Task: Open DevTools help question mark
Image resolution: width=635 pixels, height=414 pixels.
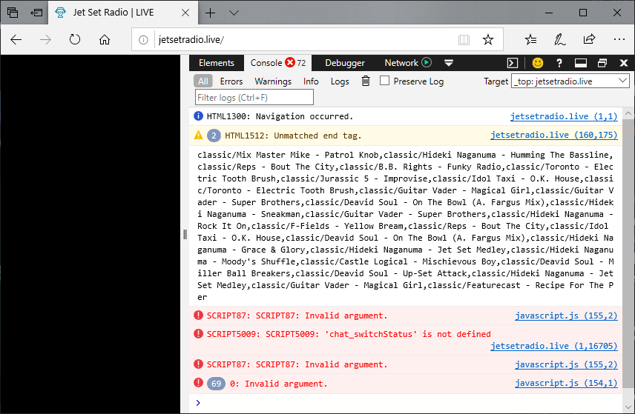Action: pos(559,63)
